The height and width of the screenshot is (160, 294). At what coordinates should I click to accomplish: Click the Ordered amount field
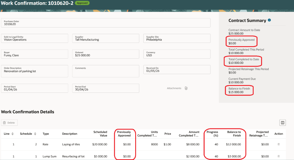106,54
